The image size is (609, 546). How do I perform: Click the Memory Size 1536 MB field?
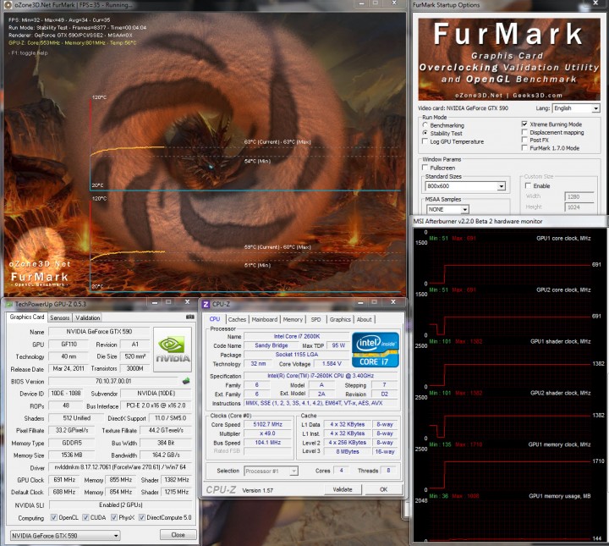72,455
